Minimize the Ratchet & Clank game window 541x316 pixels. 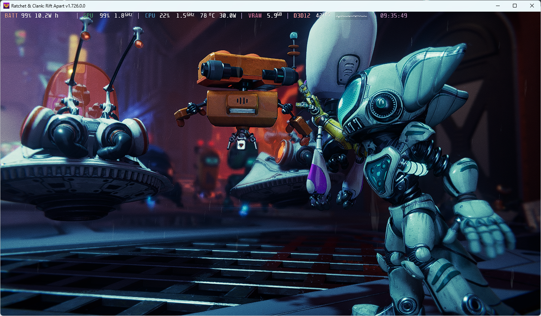(498, 6)
